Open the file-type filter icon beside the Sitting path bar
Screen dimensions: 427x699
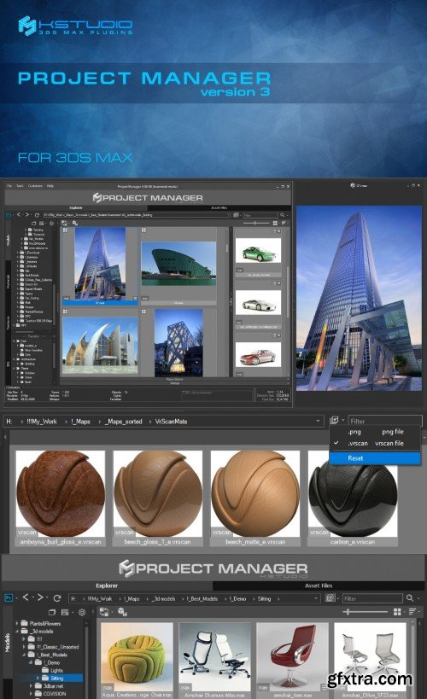330,597
